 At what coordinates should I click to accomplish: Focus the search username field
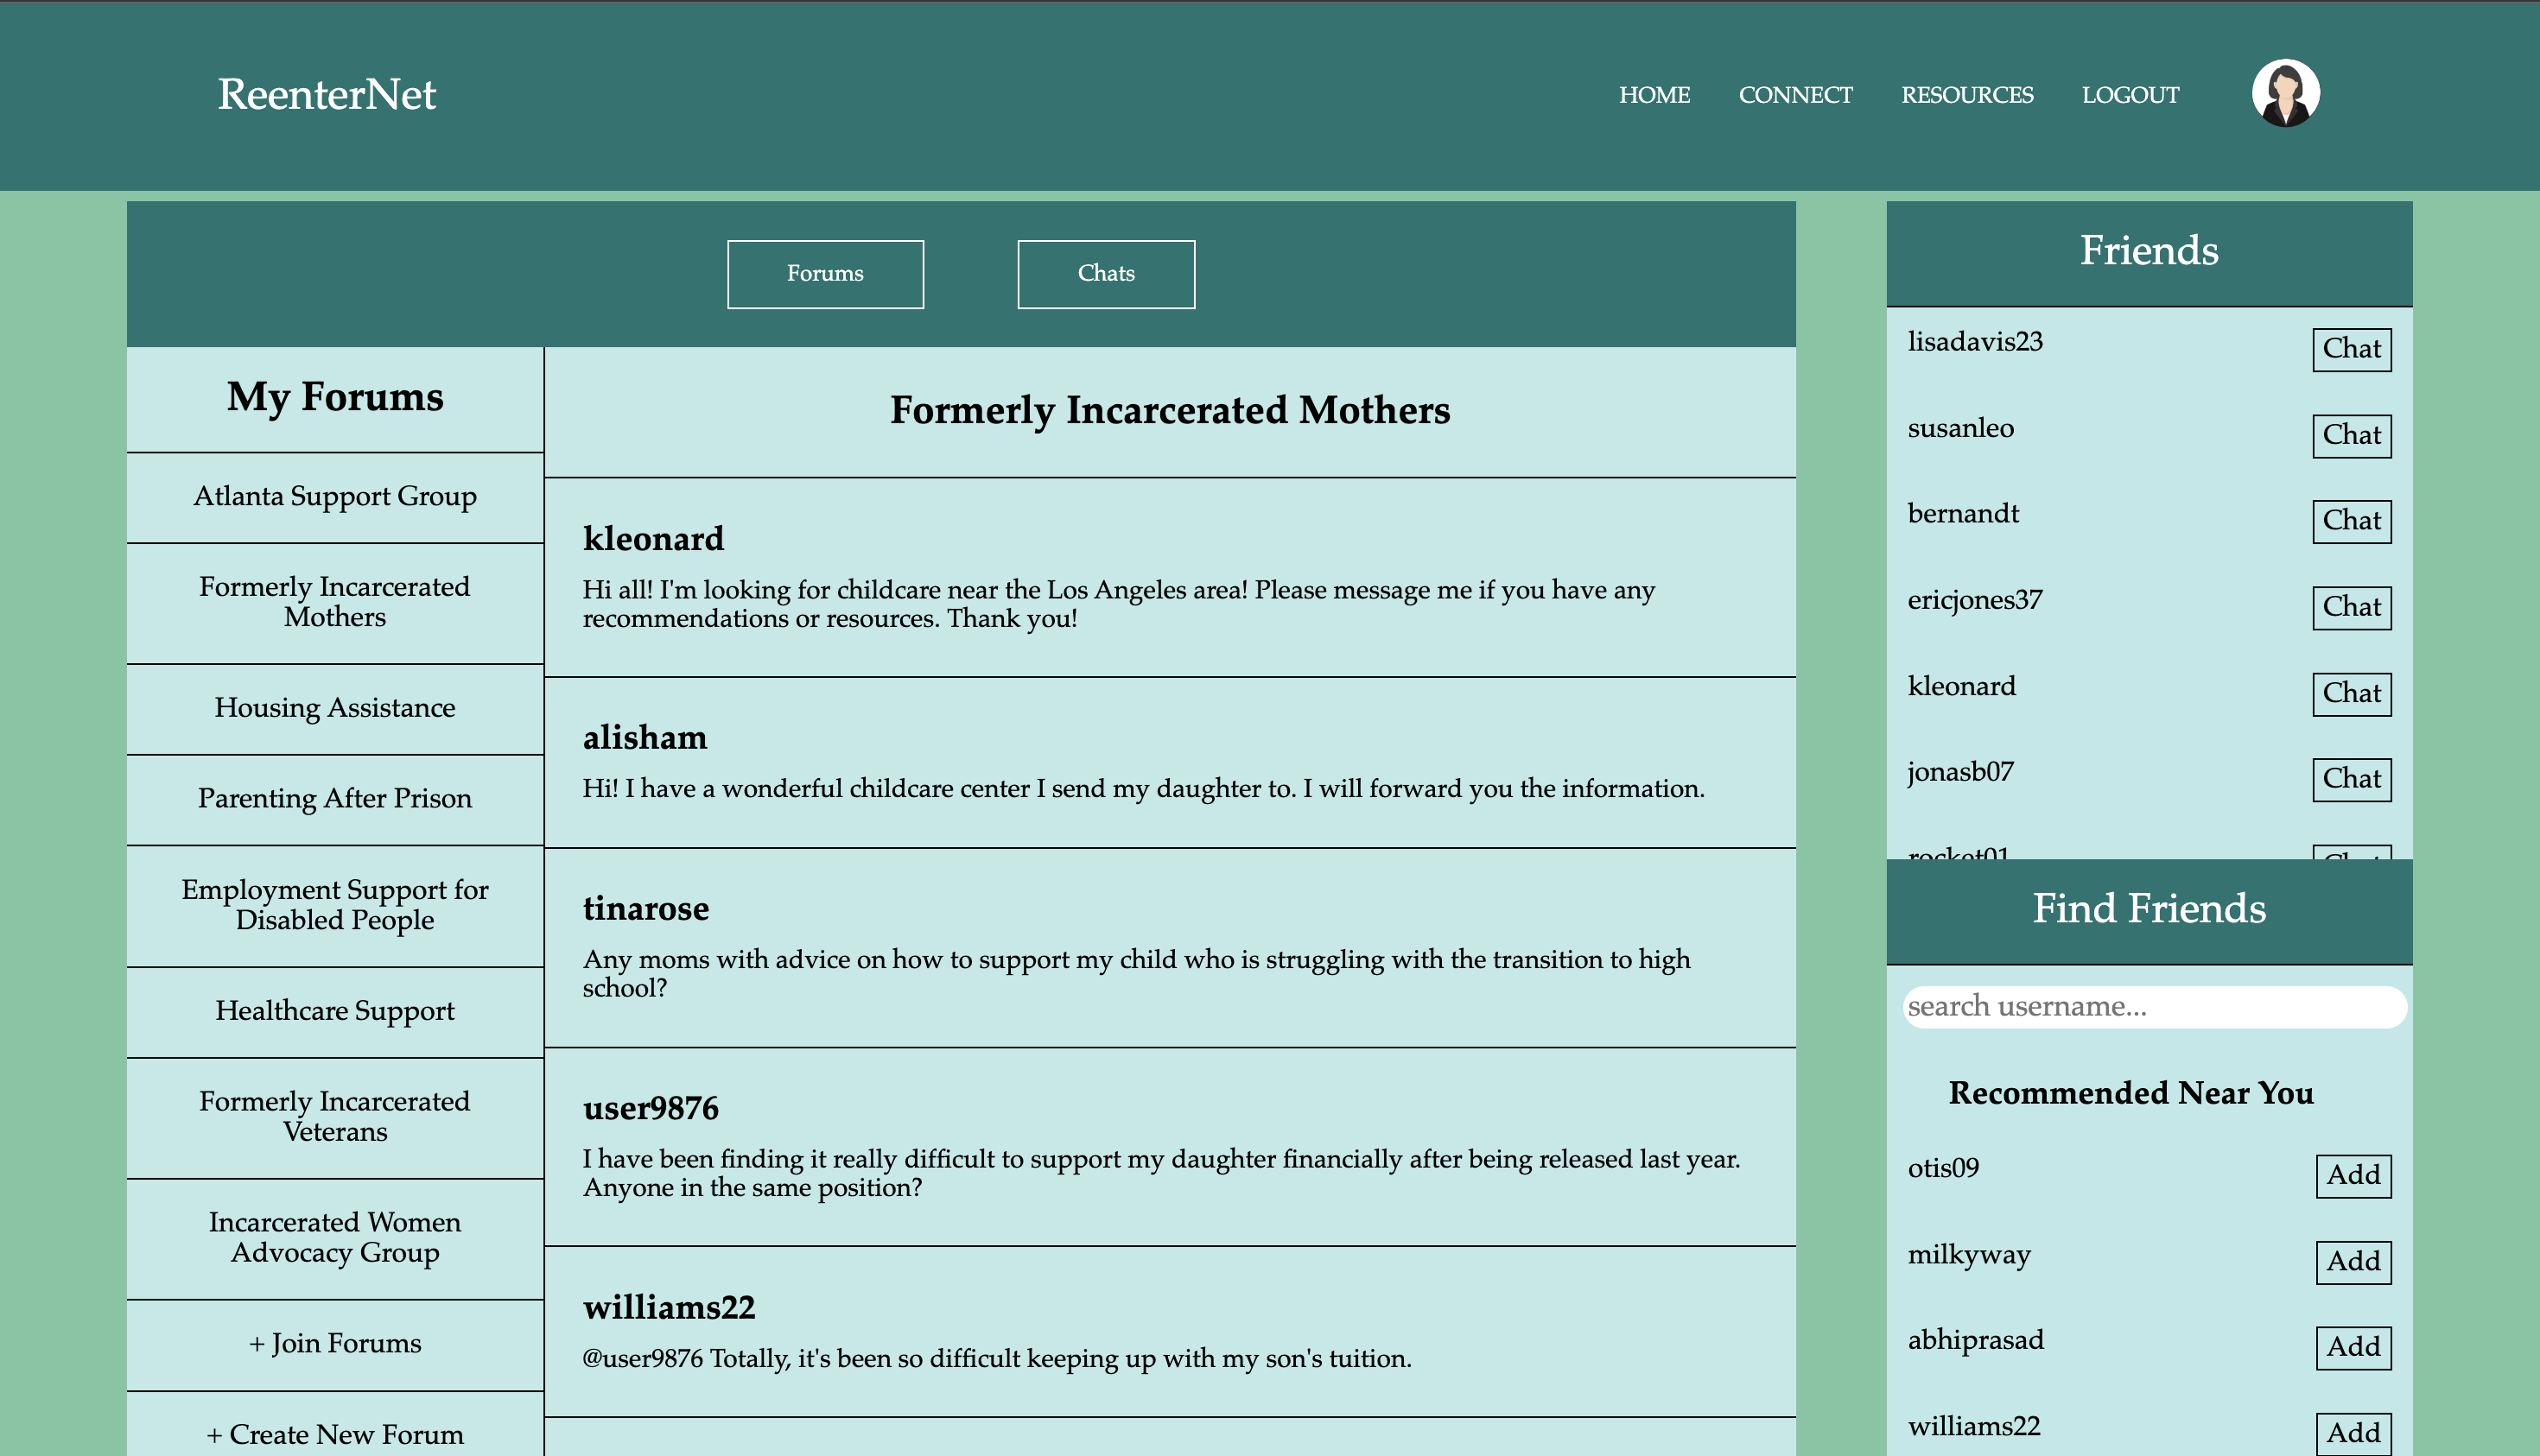coord(2153,1006)
